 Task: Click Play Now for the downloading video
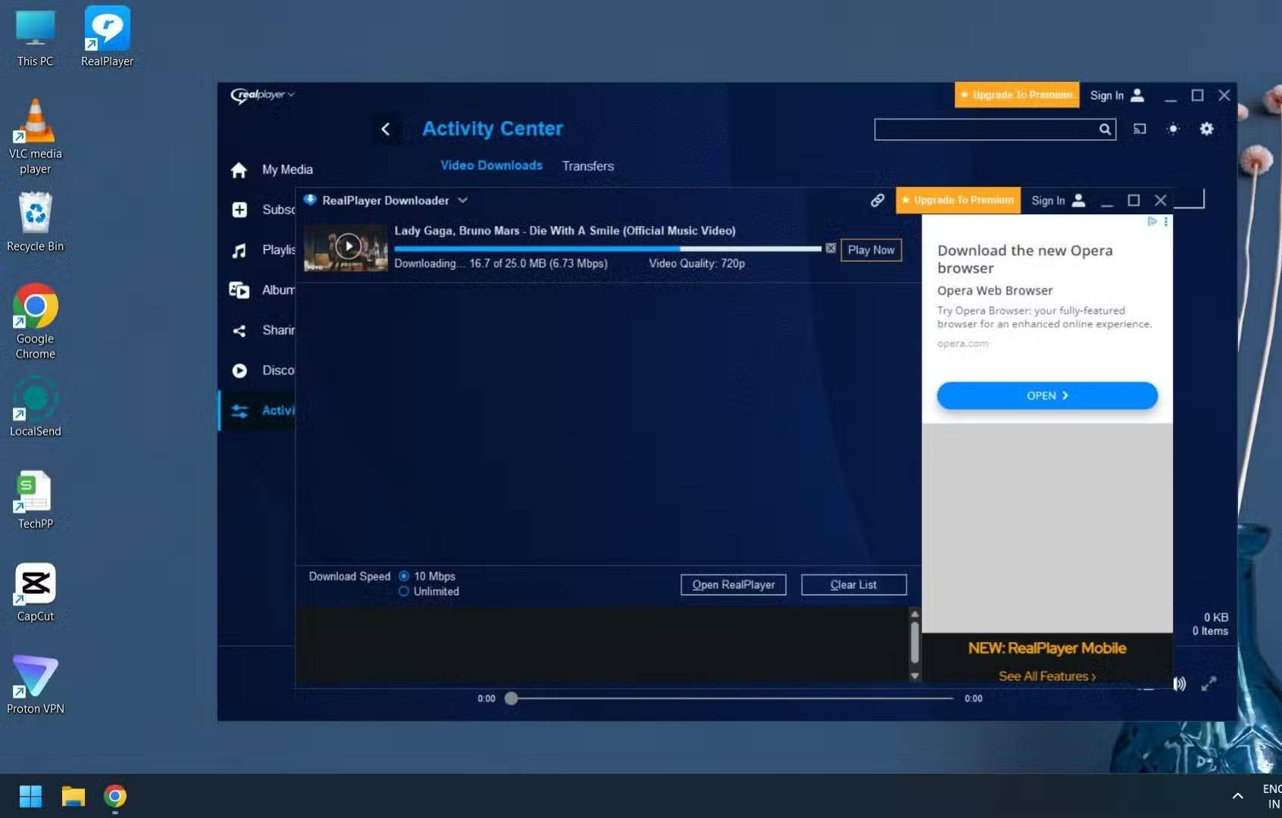click(871, 250)
